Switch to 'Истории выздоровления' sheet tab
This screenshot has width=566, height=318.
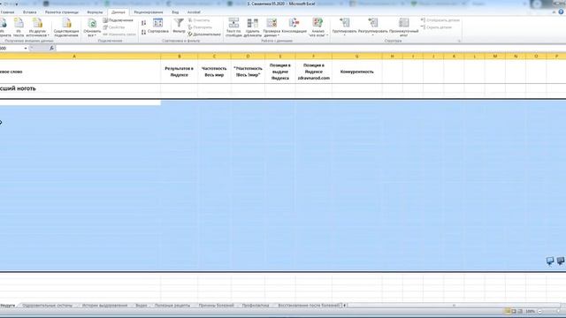tap(104, 306)
